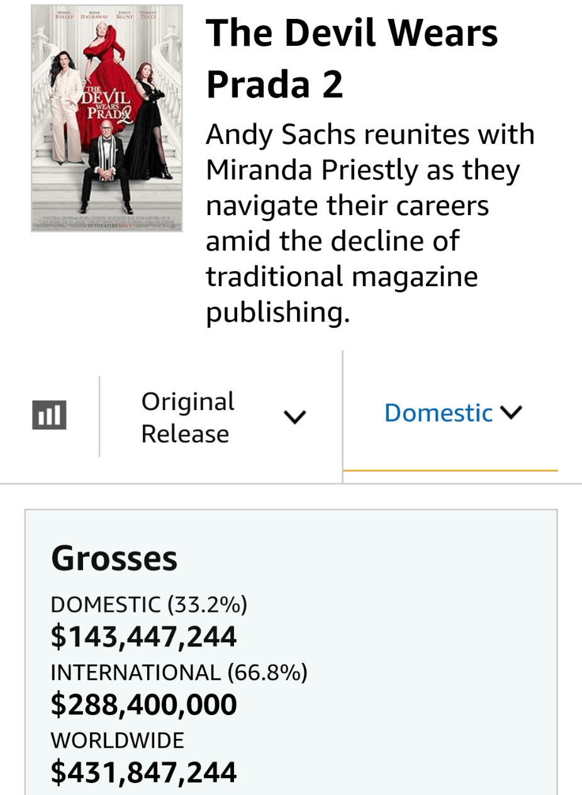Open the Original Release selector label

click(x=187, y=418)
